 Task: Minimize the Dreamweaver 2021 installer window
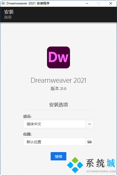(87, 3)
